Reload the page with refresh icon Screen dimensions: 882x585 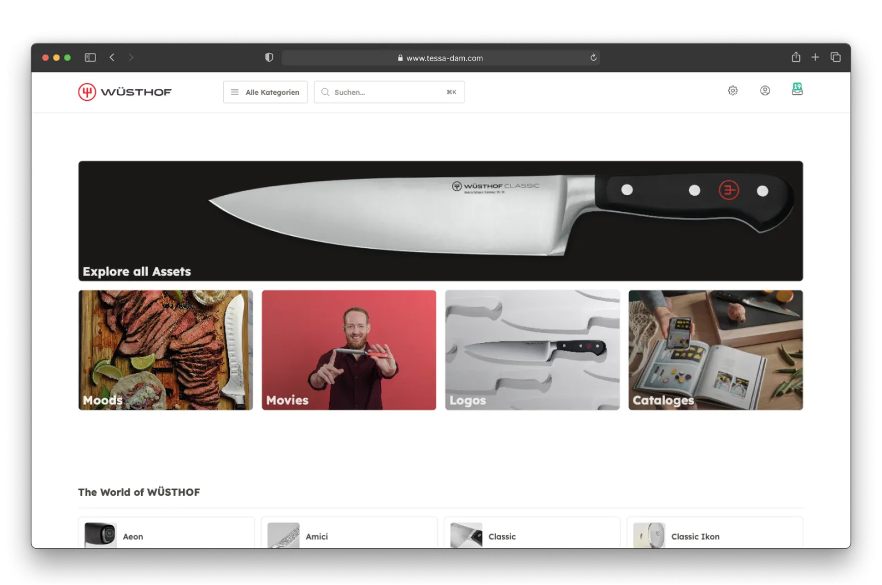click(593, 58)
